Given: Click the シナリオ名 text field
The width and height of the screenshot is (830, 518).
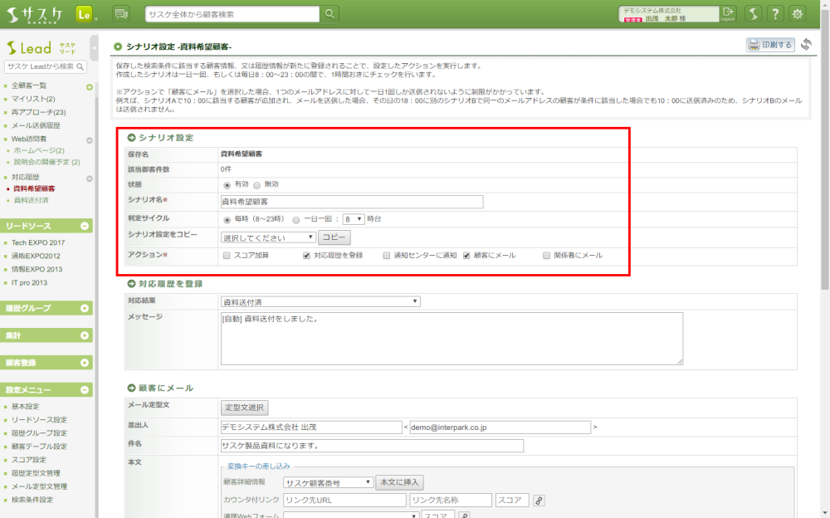Looking at the screenshot, I should pyautogui.click(x=351, y=202).
